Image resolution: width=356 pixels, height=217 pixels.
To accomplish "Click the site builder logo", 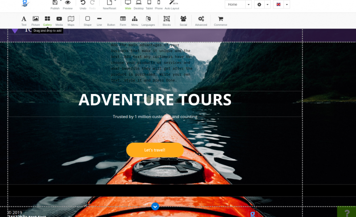I will click(25, 3).
